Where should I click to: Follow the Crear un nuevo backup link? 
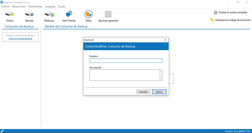[20, 39]
